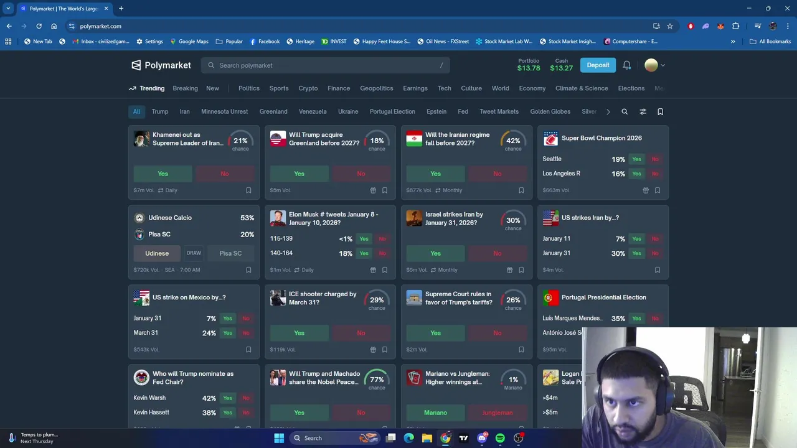The width and height of the screenshot is (797, 448).
Task: Open the Chrome apps grid icon
Action: coord(8,42)
